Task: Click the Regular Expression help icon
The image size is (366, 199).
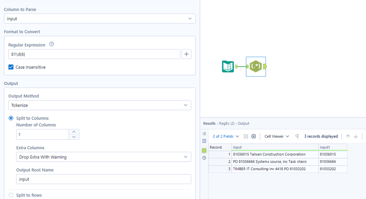Action: pos(52,44)
